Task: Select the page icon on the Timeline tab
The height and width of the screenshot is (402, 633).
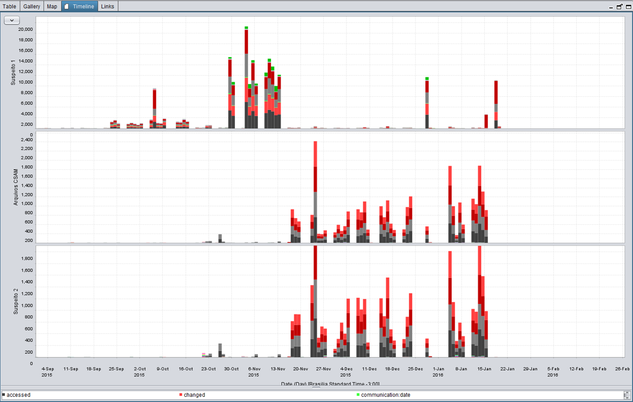Action: [66, 6]
